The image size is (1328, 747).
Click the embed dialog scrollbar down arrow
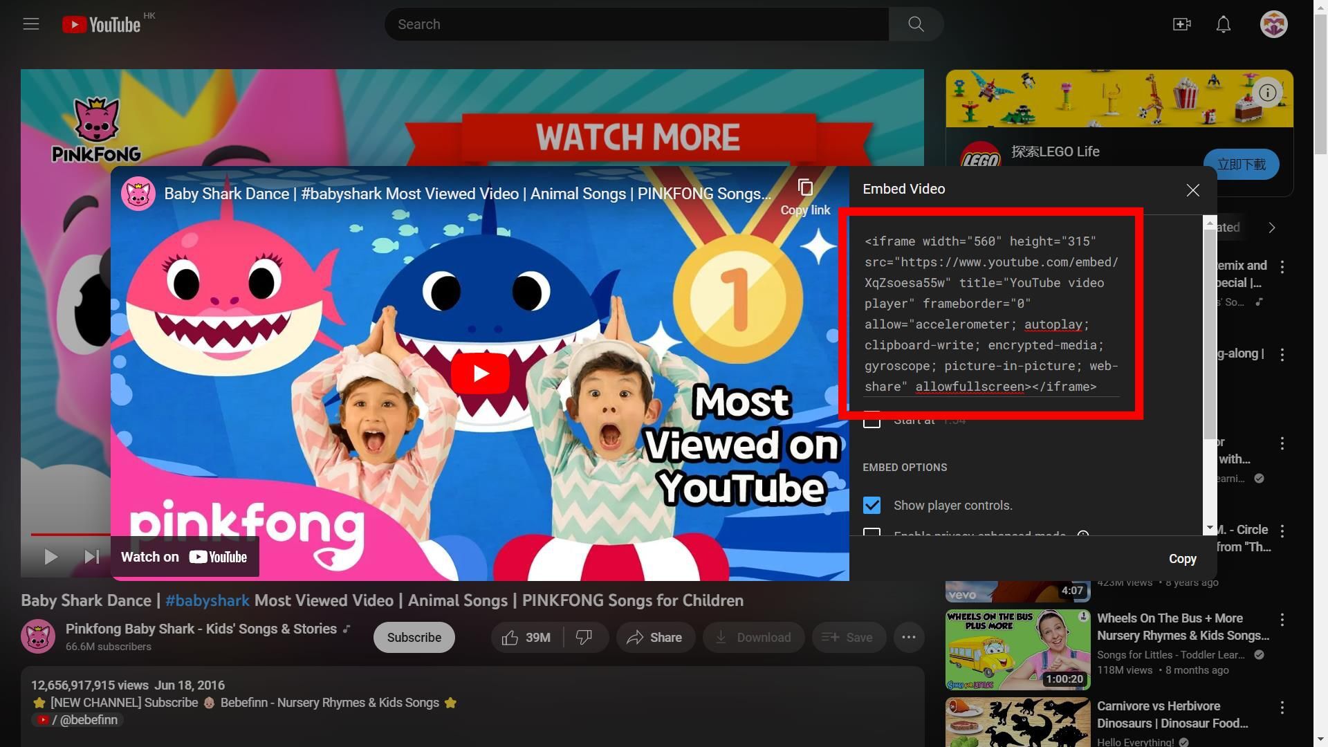(1210, 528)
